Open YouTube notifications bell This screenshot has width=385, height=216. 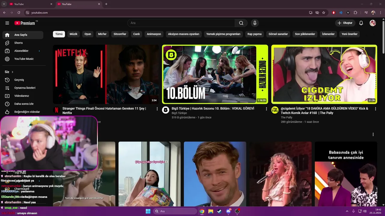361,23
